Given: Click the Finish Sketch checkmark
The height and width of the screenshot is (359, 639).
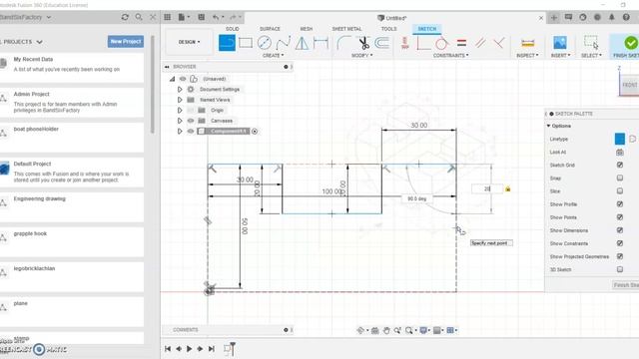Looking at the screenshot, I should tap(630, 43).
